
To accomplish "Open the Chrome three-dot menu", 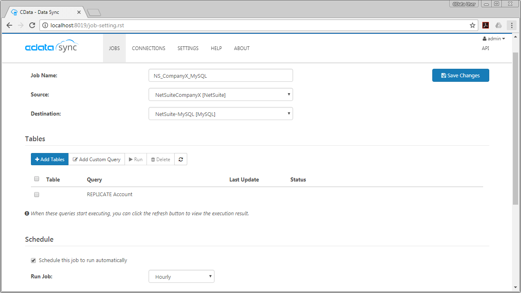I will point(512,25).
